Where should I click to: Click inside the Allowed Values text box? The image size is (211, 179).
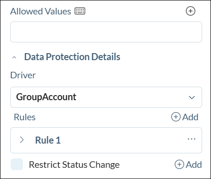click(x=106, y=32)
